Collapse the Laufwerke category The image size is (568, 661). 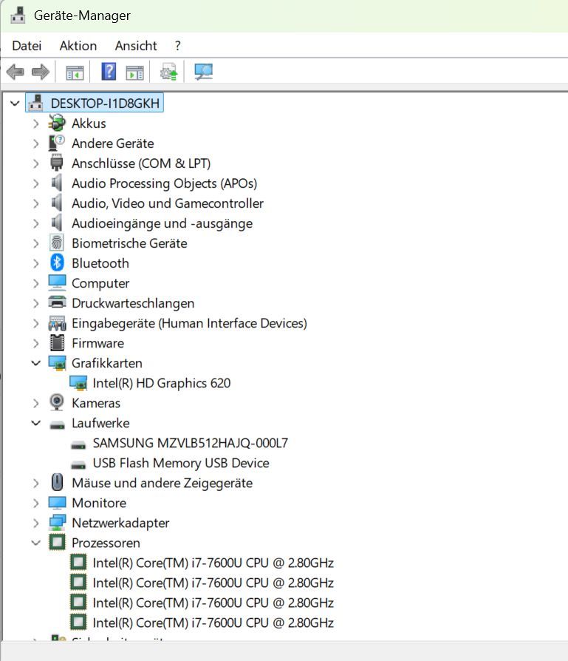(x=35, y=423)
